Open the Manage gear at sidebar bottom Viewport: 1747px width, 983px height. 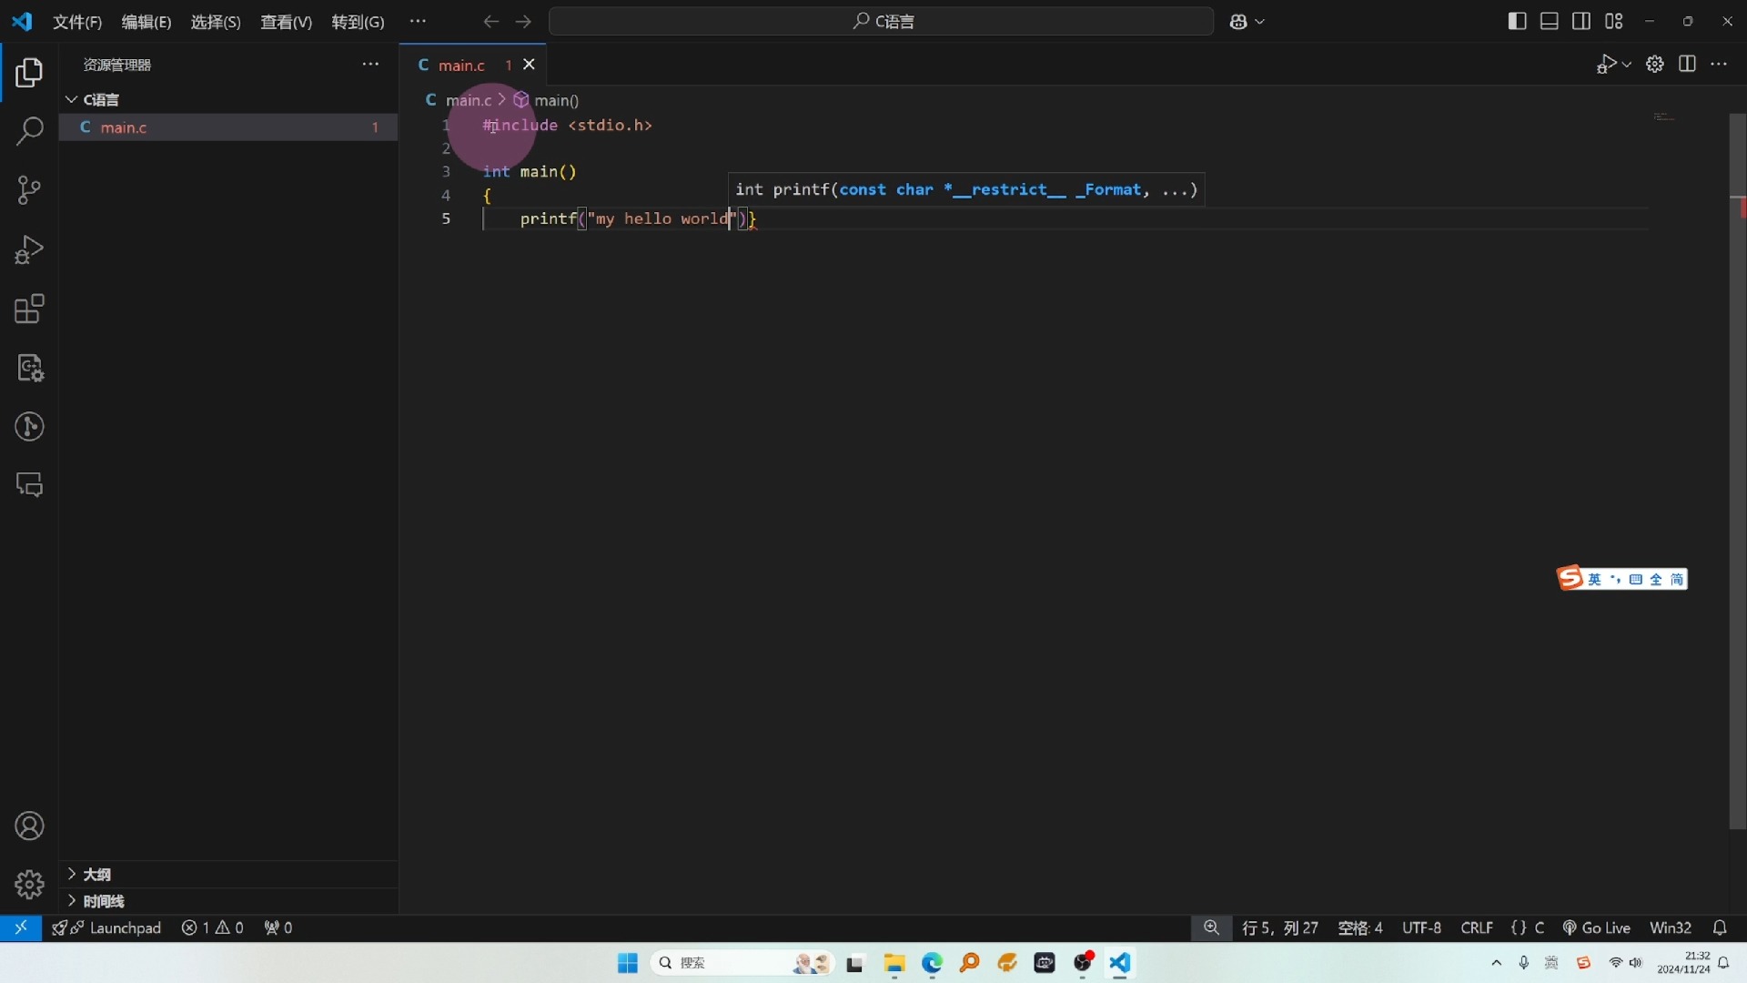pyautogui.click(x=29, y=884)
